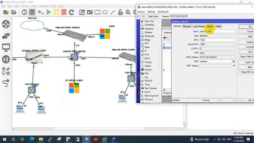Open WireGuard in WinBox sidebar
Image resolution: width=254 pixels, height=143 pixels.
pos(149,36)
